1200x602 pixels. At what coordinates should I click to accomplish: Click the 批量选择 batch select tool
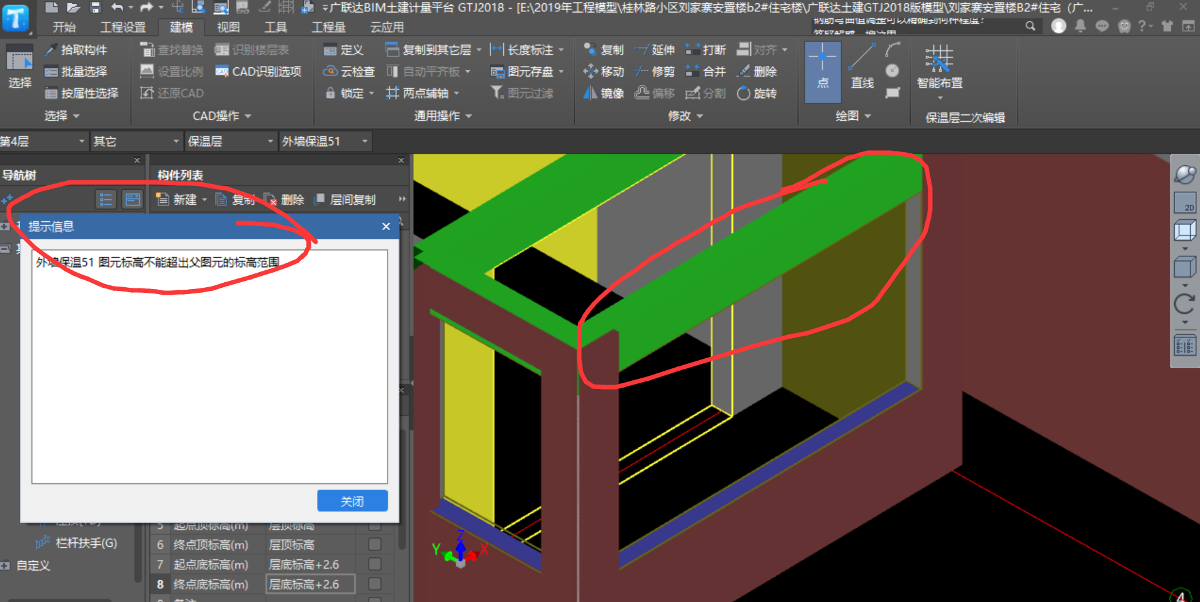75,72
